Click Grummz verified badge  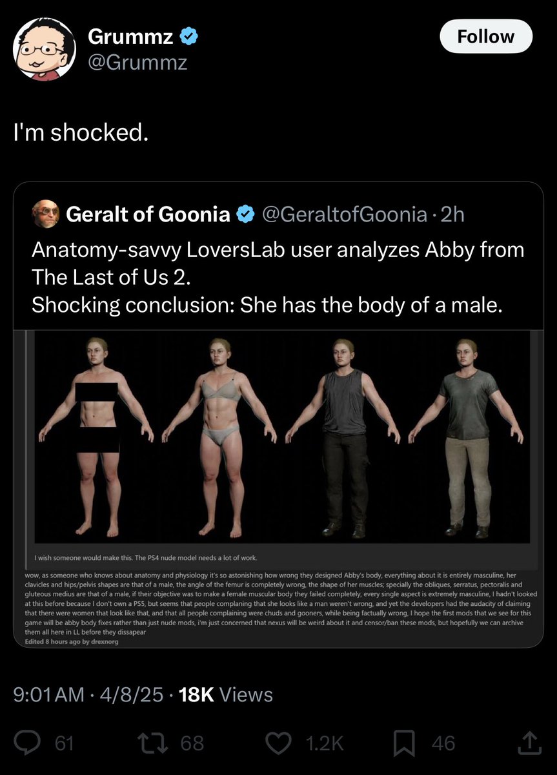[188, 37]
